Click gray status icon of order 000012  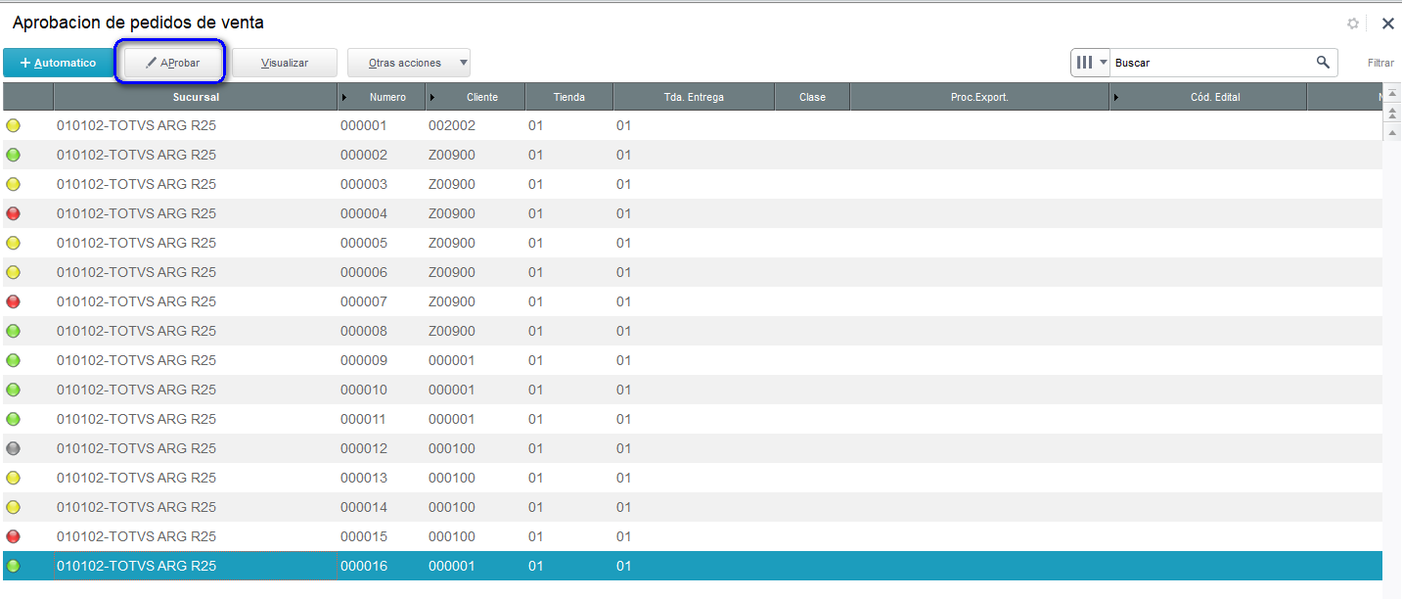point(13,448)
